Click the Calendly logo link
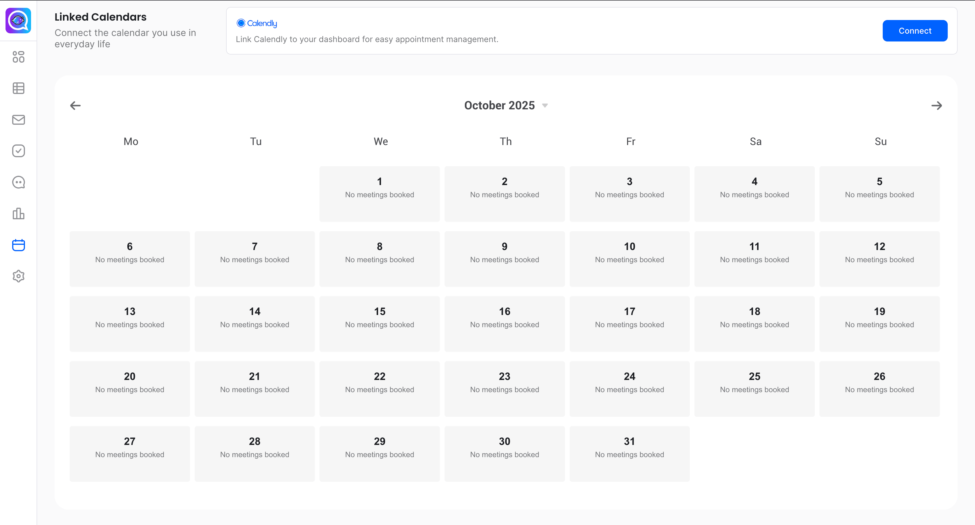The width and height of the screenshot is (975, 525). [x=257, y=23]
